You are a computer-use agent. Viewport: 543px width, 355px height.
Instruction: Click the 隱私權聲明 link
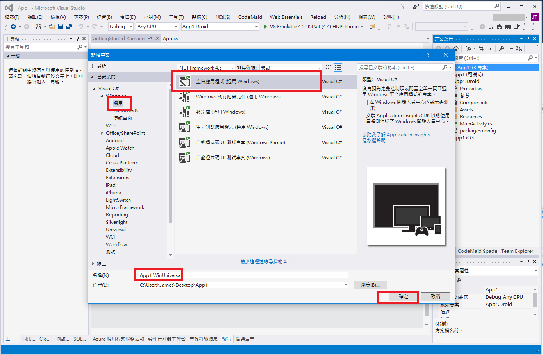[374, 141]
